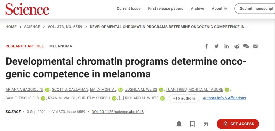Open Arianna Baggiolini's ORCID iD icon
The image size is (275, 131).
click(47, 90)
